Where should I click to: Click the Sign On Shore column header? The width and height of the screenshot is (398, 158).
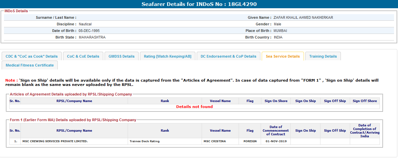[276, 101]
